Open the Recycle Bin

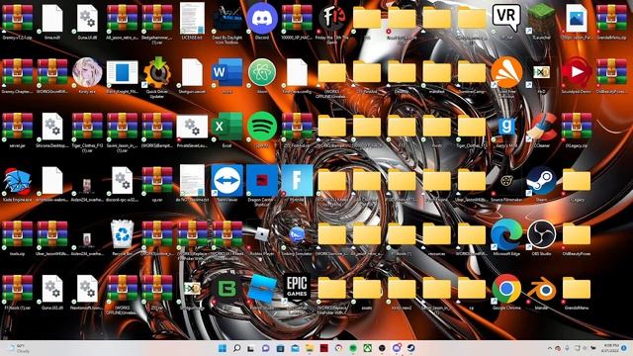(122, 235)
